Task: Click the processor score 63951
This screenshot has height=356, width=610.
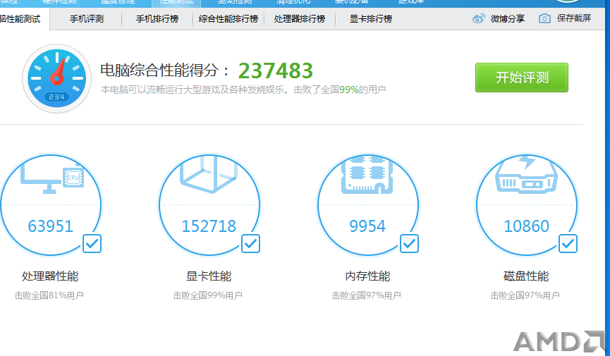Action: (x=51, y=226)
